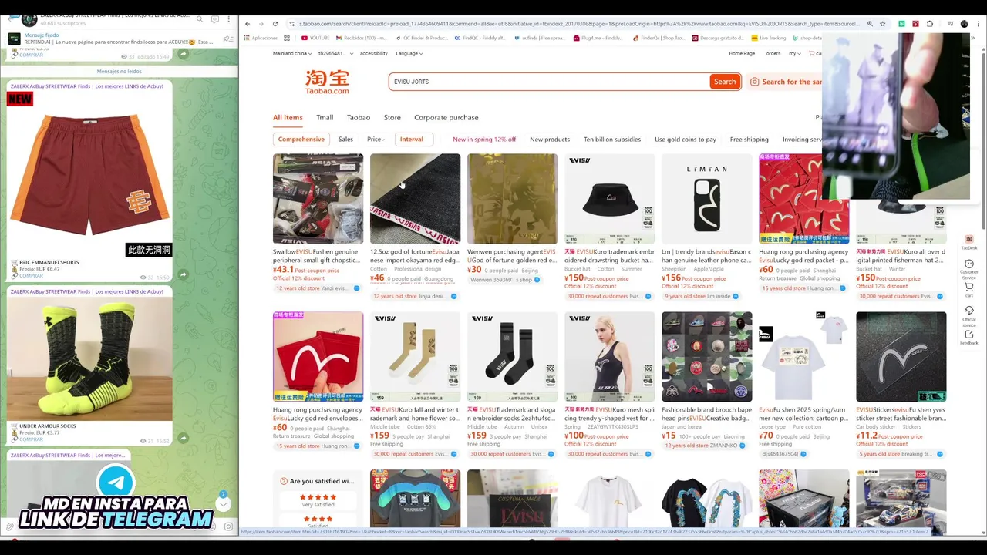
Task: Switch to Store tab
Action: (x=392, y=118)
